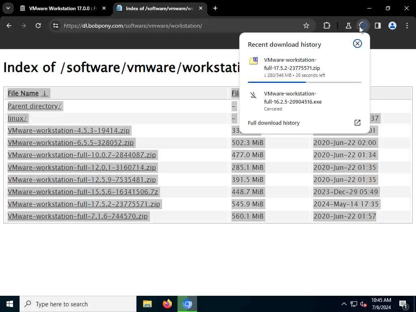Download VMware-workstation-4.5.3-19414.zip
This screenshot has height=312, width=416.
pyautogui.click(x=68, y=130)
